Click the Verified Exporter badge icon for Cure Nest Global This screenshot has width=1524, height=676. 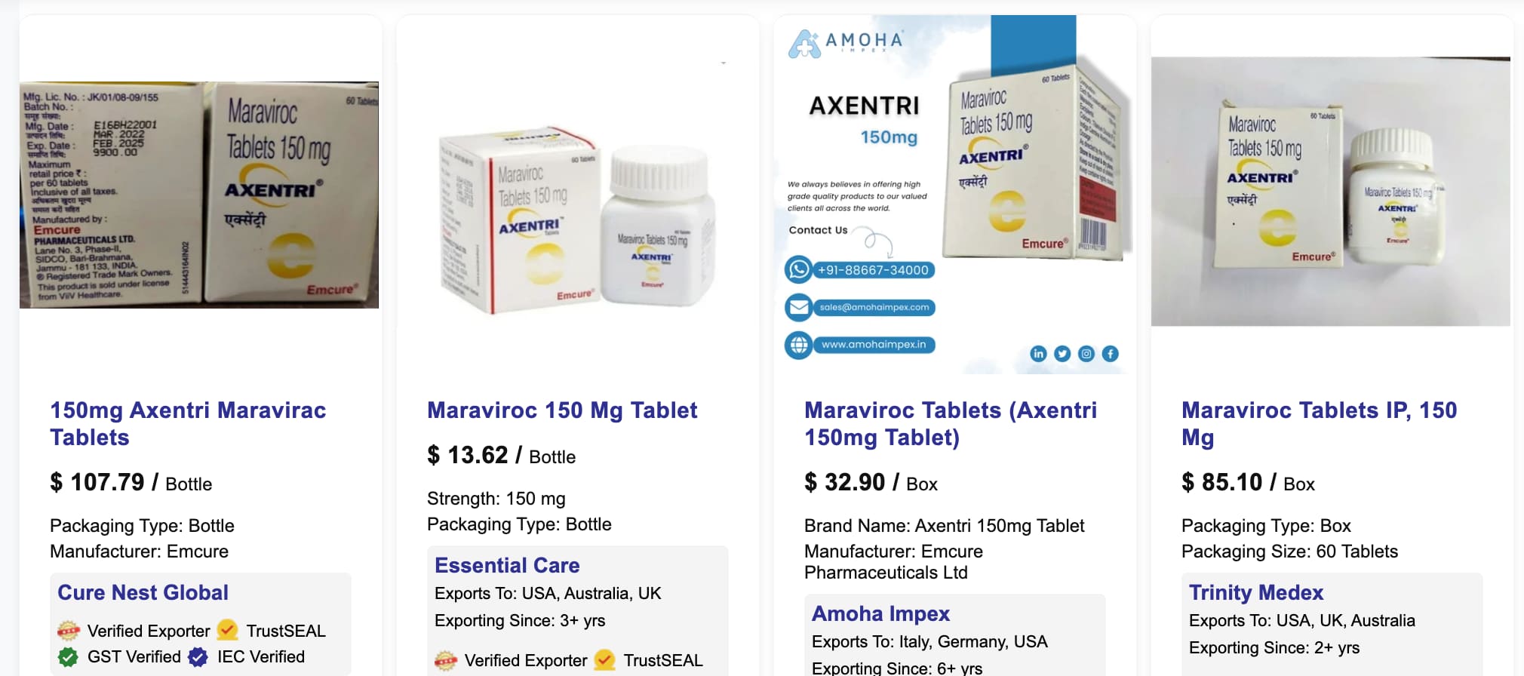69,631
